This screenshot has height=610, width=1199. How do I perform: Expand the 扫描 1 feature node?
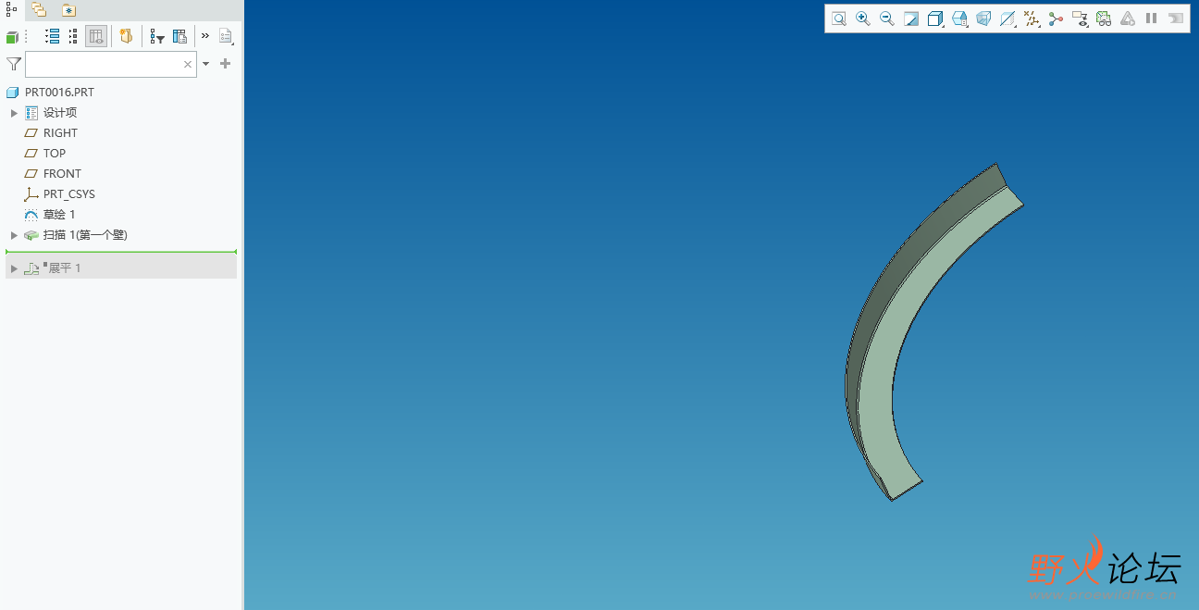point(14,235)
